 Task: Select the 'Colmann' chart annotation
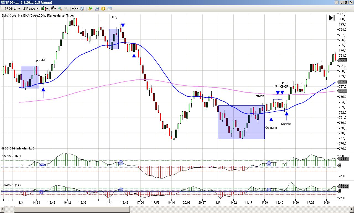(x=271, y=128)
